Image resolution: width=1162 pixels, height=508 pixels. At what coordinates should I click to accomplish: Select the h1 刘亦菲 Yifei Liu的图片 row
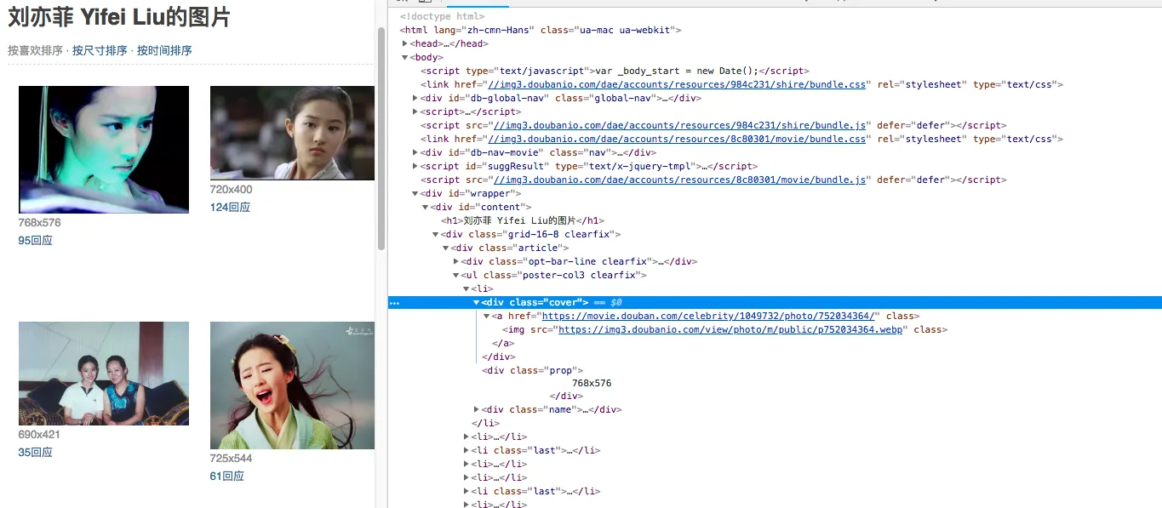pos(523,220)
